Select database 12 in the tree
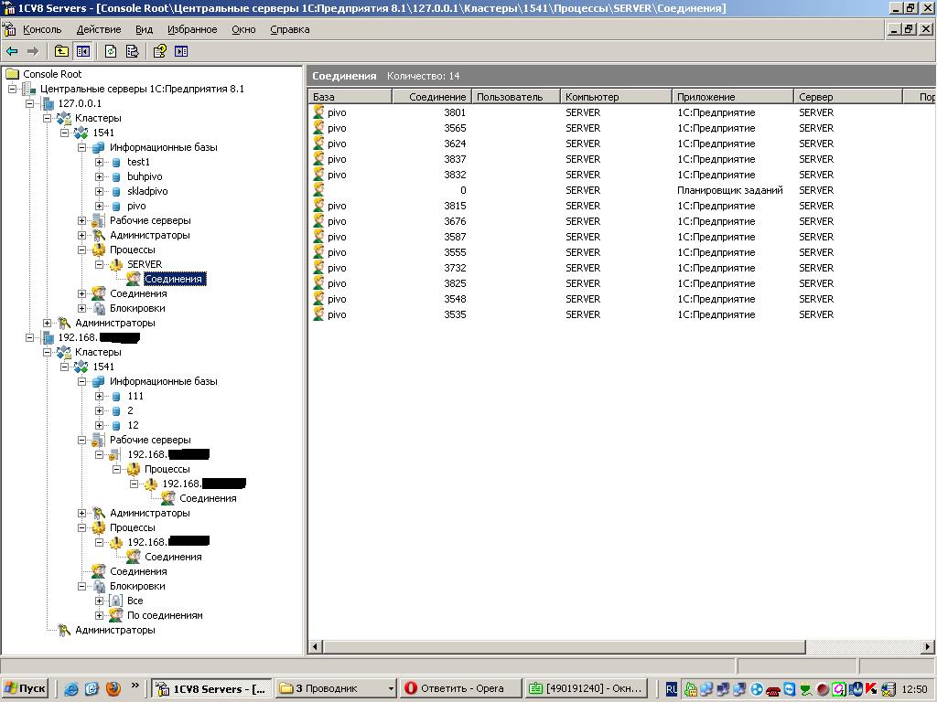The height and width of the screenshot is (702, 937). 133,425
